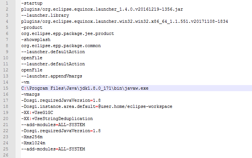Click the "-product" argument line

pos(32,28)
